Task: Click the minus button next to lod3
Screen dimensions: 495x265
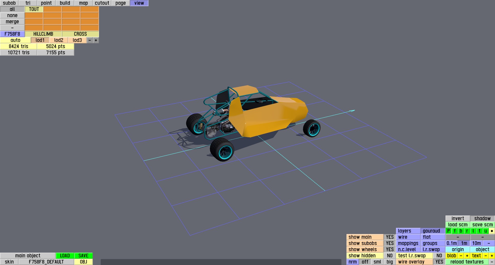Action: pyautogui.click(x=90, y=40)
